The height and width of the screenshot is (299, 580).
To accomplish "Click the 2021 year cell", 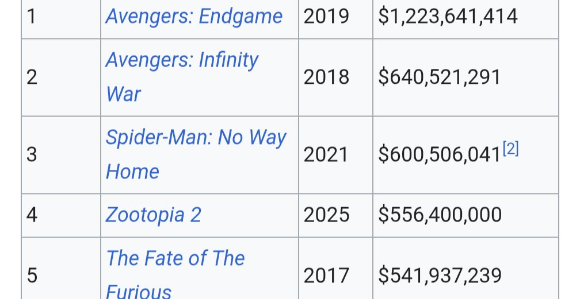I will click(x=326, y=154).
